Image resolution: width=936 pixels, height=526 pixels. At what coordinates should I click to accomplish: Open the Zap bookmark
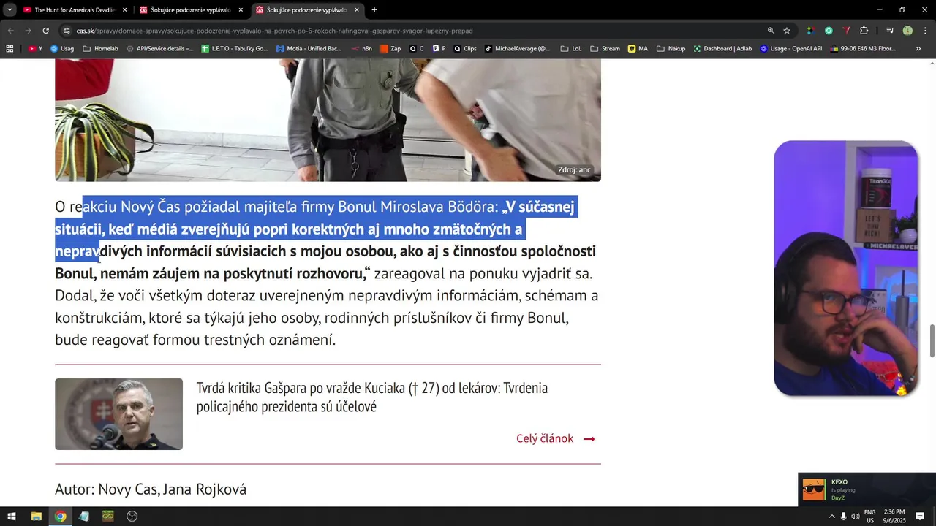coord(390,49)
